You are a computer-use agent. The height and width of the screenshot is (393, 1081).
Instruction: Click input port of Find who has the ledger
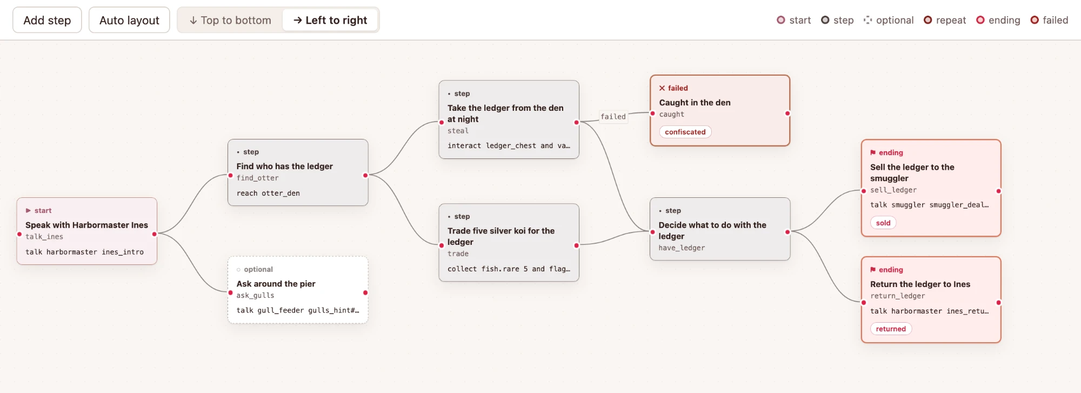(230, 175)
